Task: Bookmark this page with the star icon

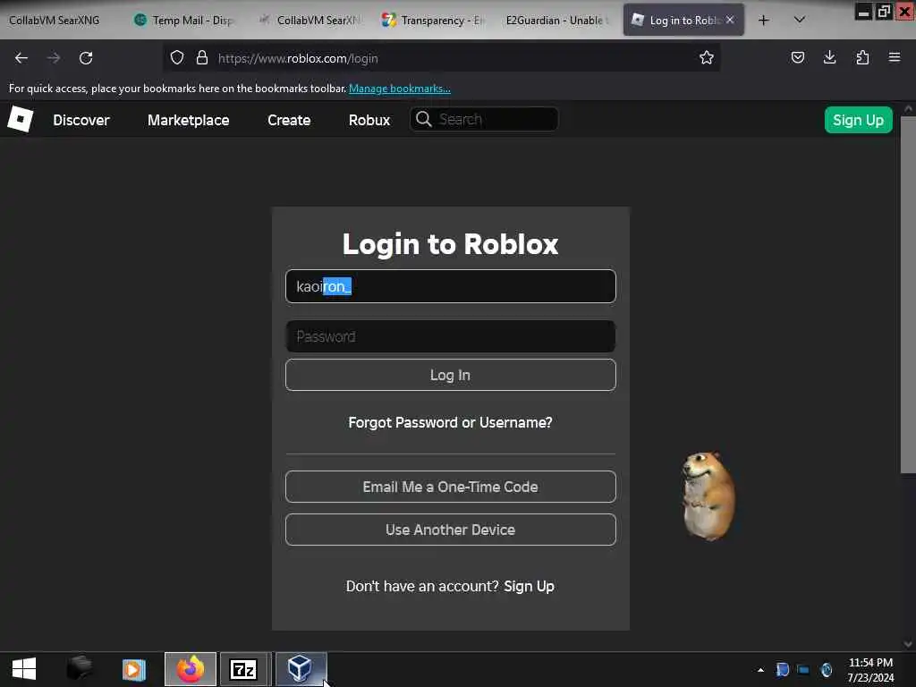Action: (707, 57)
